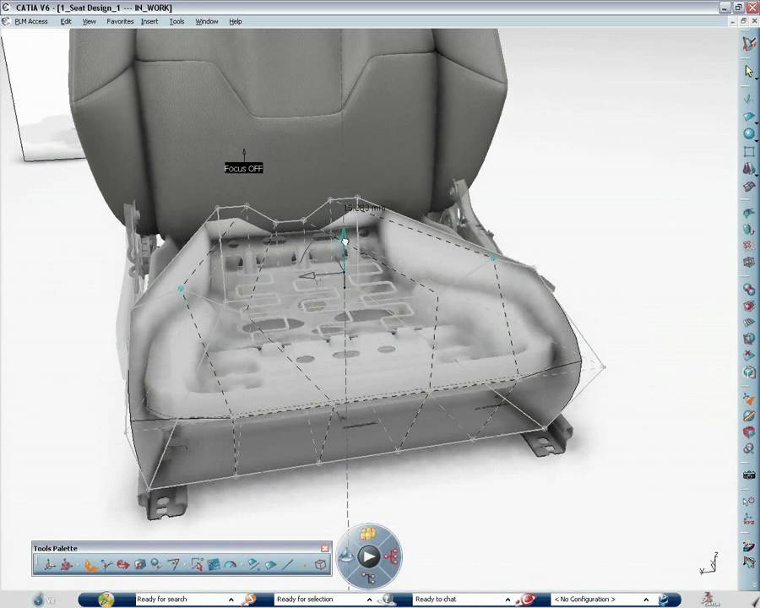Click the red compass manipulator in Tools Palette
760x608 pixels.
click(x=67, y=564)
